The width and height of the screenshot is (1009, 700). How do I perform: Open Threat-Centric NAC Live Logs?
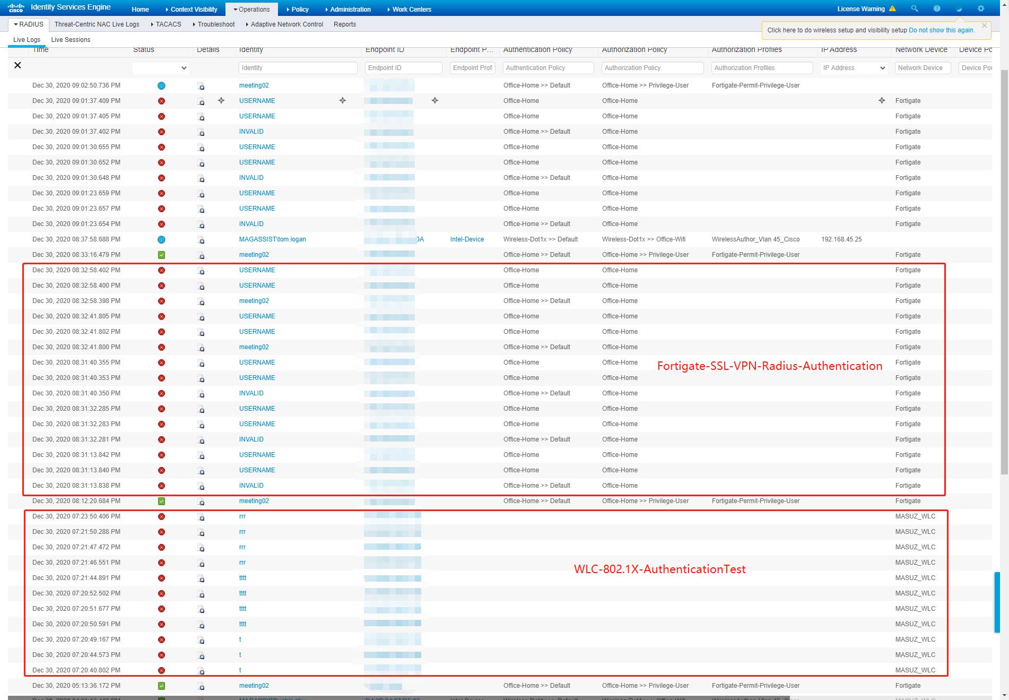pos(97,24)
